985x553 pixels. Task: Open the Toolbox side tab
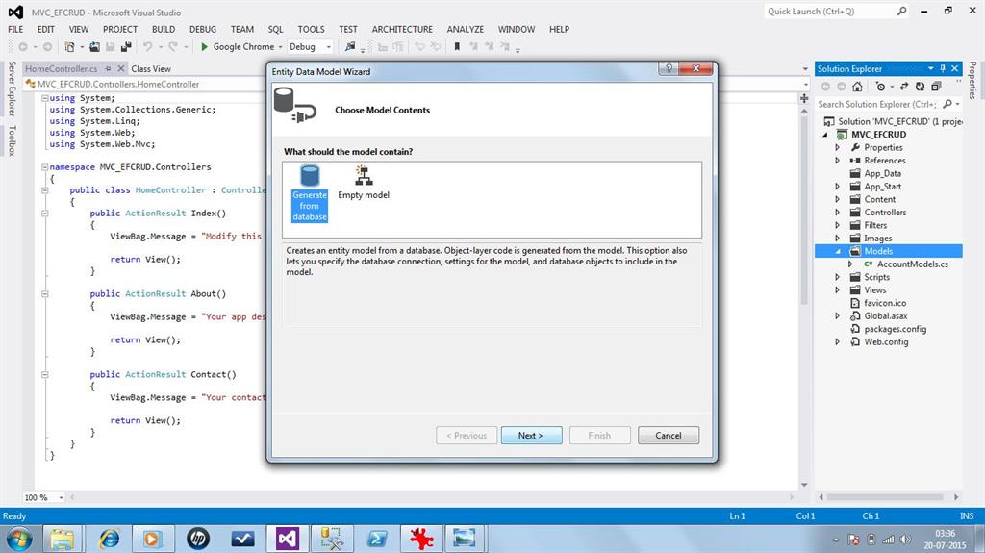coord(12,140)
